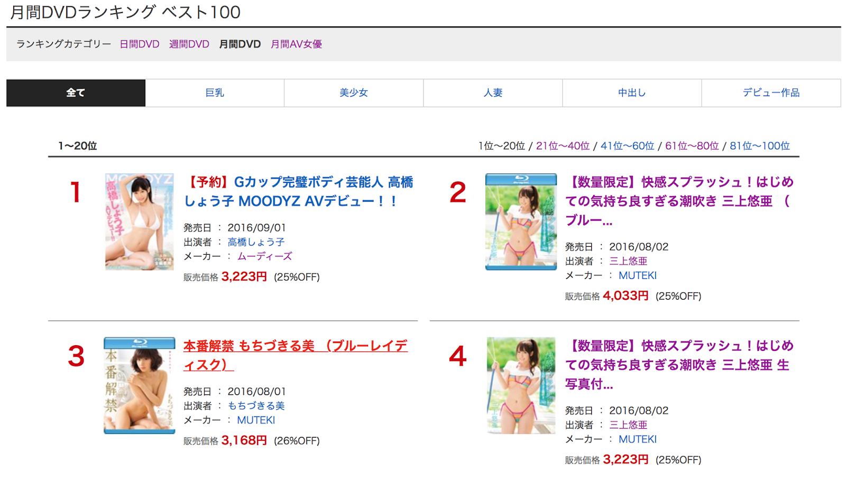Go to ranks 61位〜80位
The width and height of the screenshot is (846, 481).
[x=692, y=146]
